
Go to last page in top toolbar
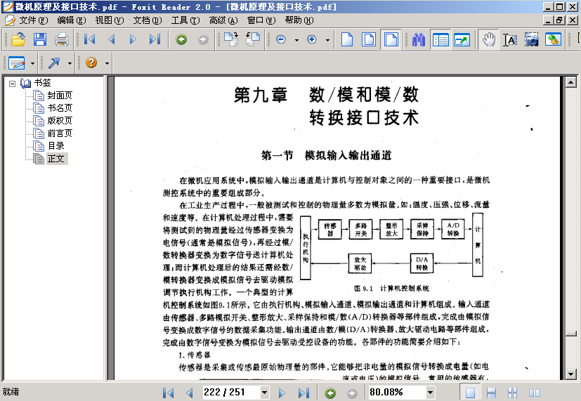coord(155,39)
